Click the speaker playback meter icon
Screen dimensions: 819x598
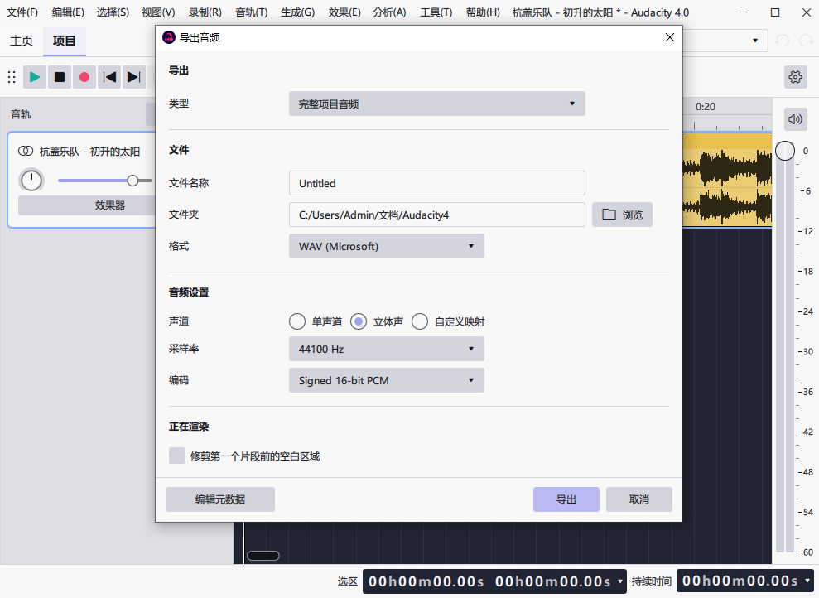795,119
